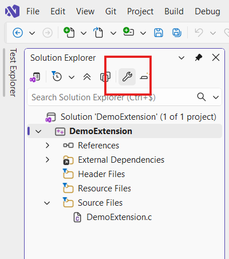Open the Build menu
The width and height of the screenshot is (229, 259).
[174, 11]
